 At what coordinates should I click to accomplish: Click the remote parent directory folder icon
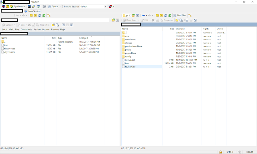(x=157, y=15)
